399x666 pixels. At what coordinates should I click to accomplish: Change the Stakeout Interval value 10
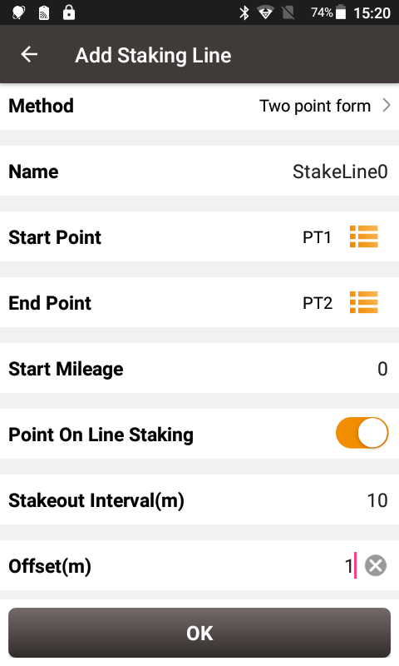(377, 500)
